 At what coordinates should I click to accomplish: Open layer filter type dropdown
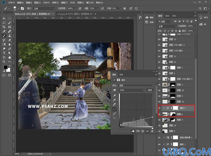click(165, 21)
